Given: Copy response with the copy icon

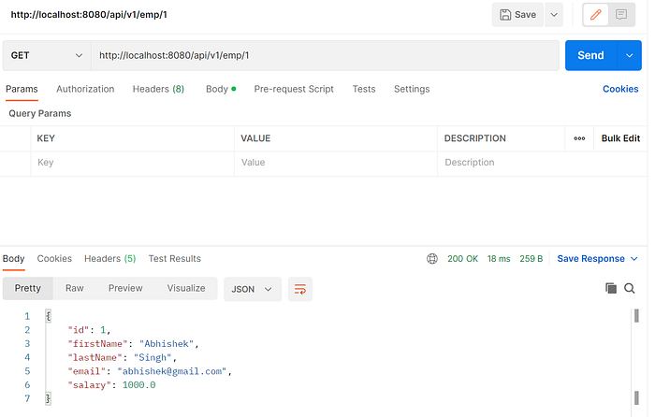Looking at the screenshot, I should click(611, 288).
